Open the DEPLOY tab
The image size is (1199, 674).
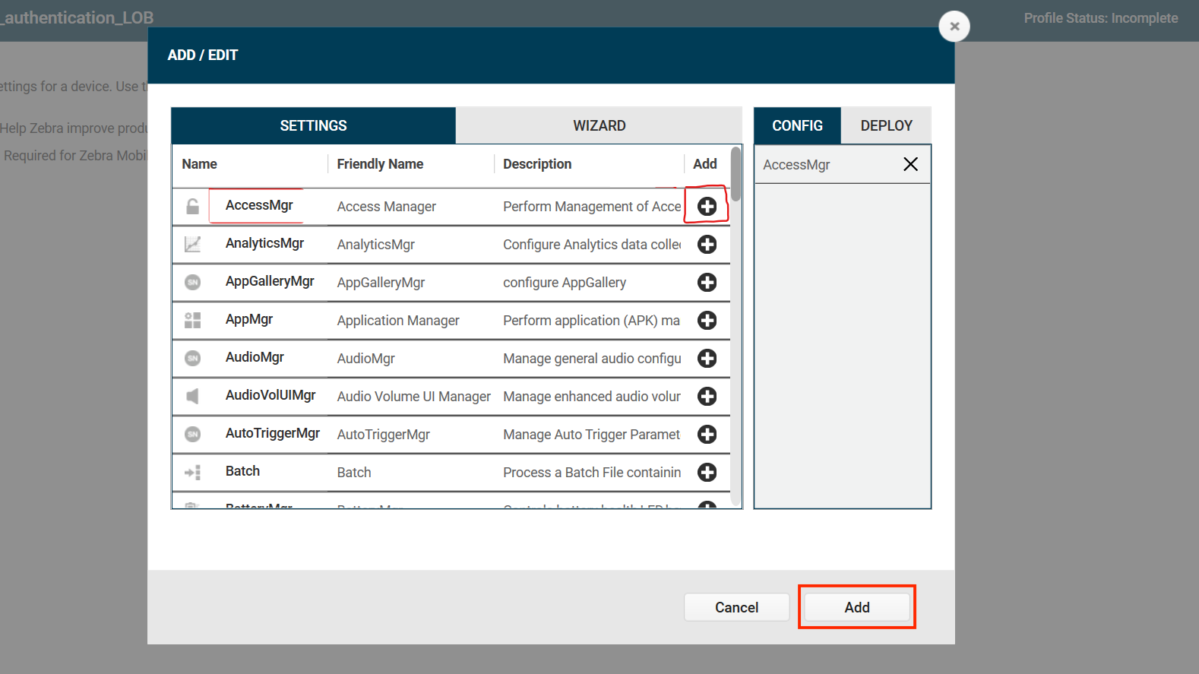[886, 126]
